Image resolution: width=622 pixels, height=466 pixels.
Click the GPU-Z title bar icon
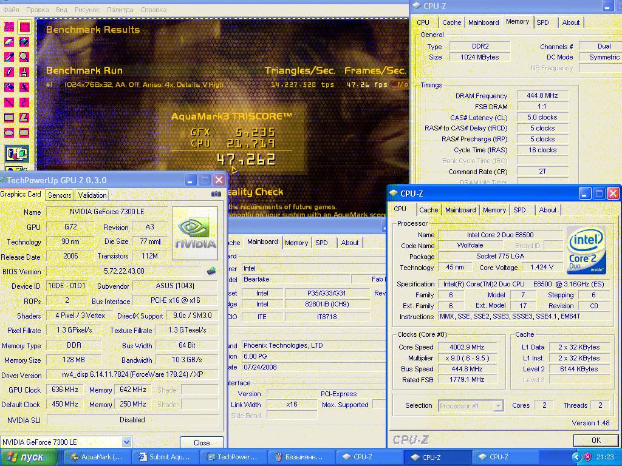click(x=3, y=180)
